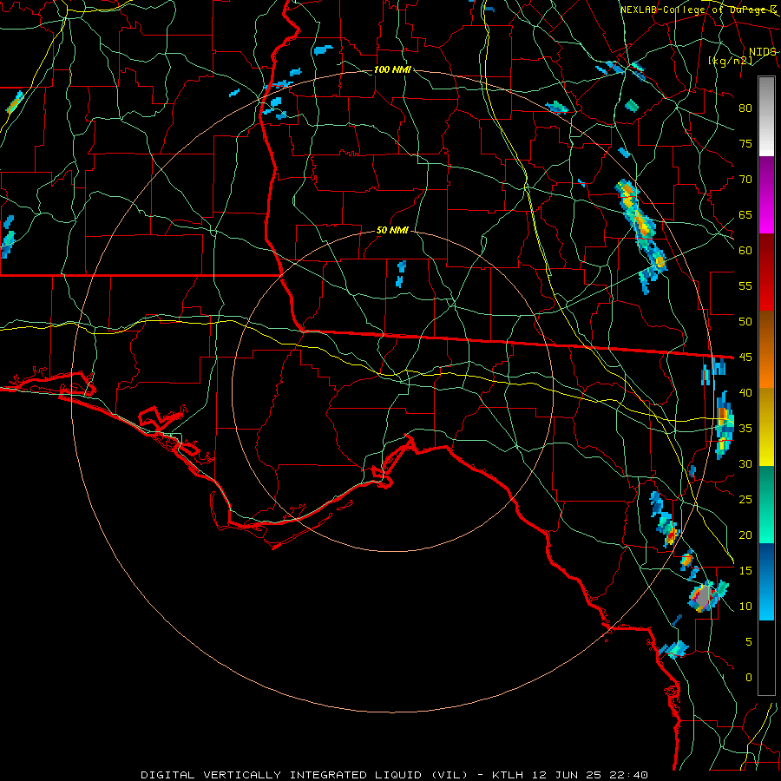This screenshot has width=781, height=781.
Task: Select the 60 value on the VIL scale
Action: 745,251
